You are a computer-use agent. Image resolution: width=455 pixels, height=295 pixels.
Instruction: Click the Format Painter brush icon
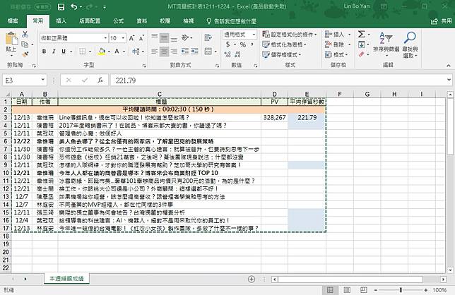[x=25, y=54]
